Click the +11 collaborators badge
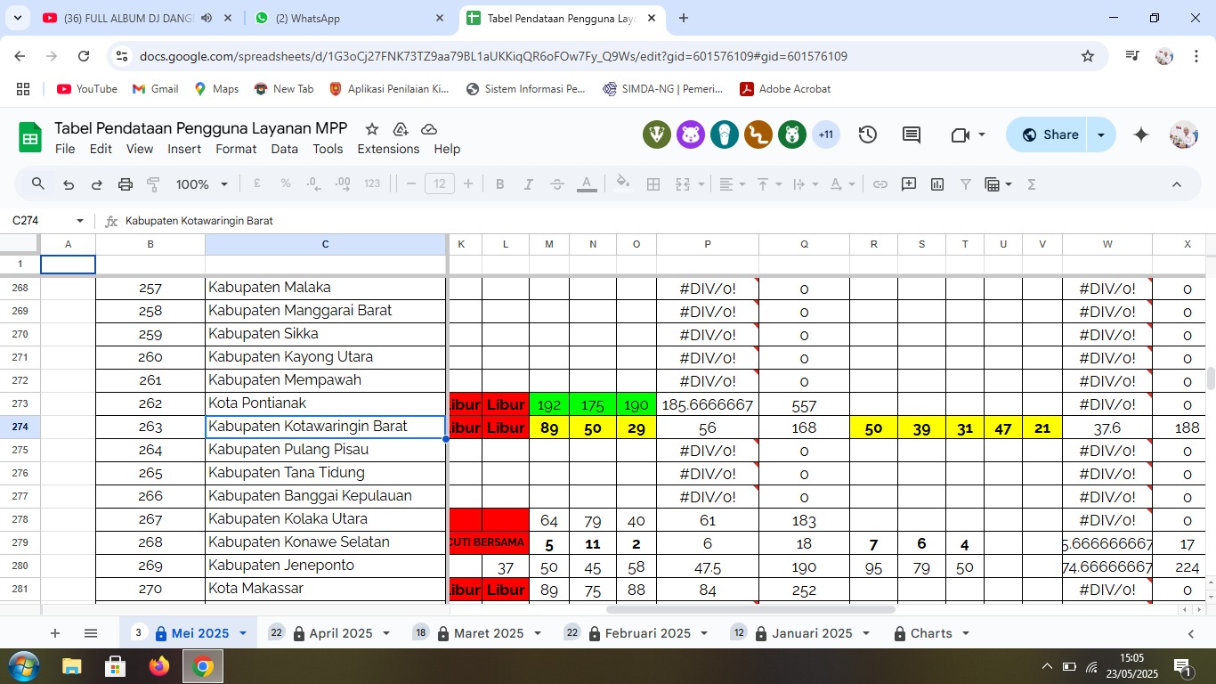 pos(826,134)
